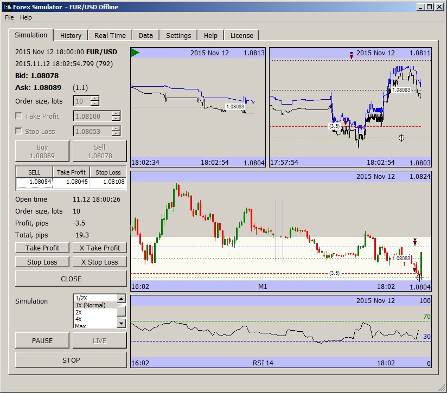Click the crosshair marker on the M1 chart
Screen dimensions: 447x393
pyautogui.click(x=419, y=278)
